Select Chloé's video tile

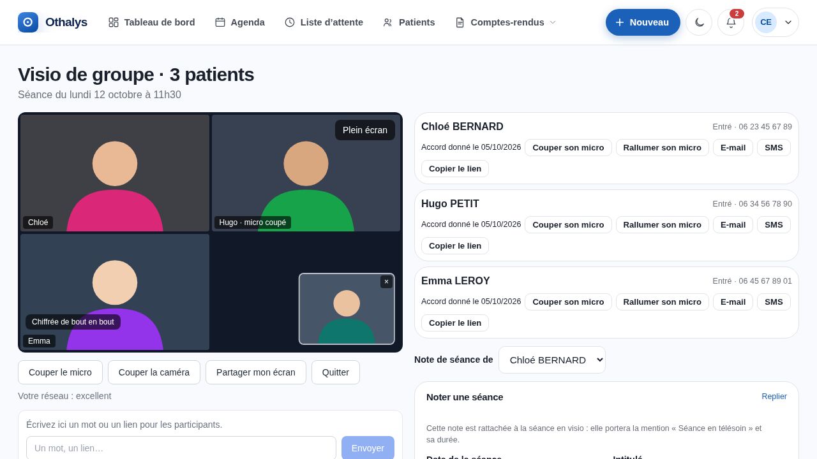(115, 173)
